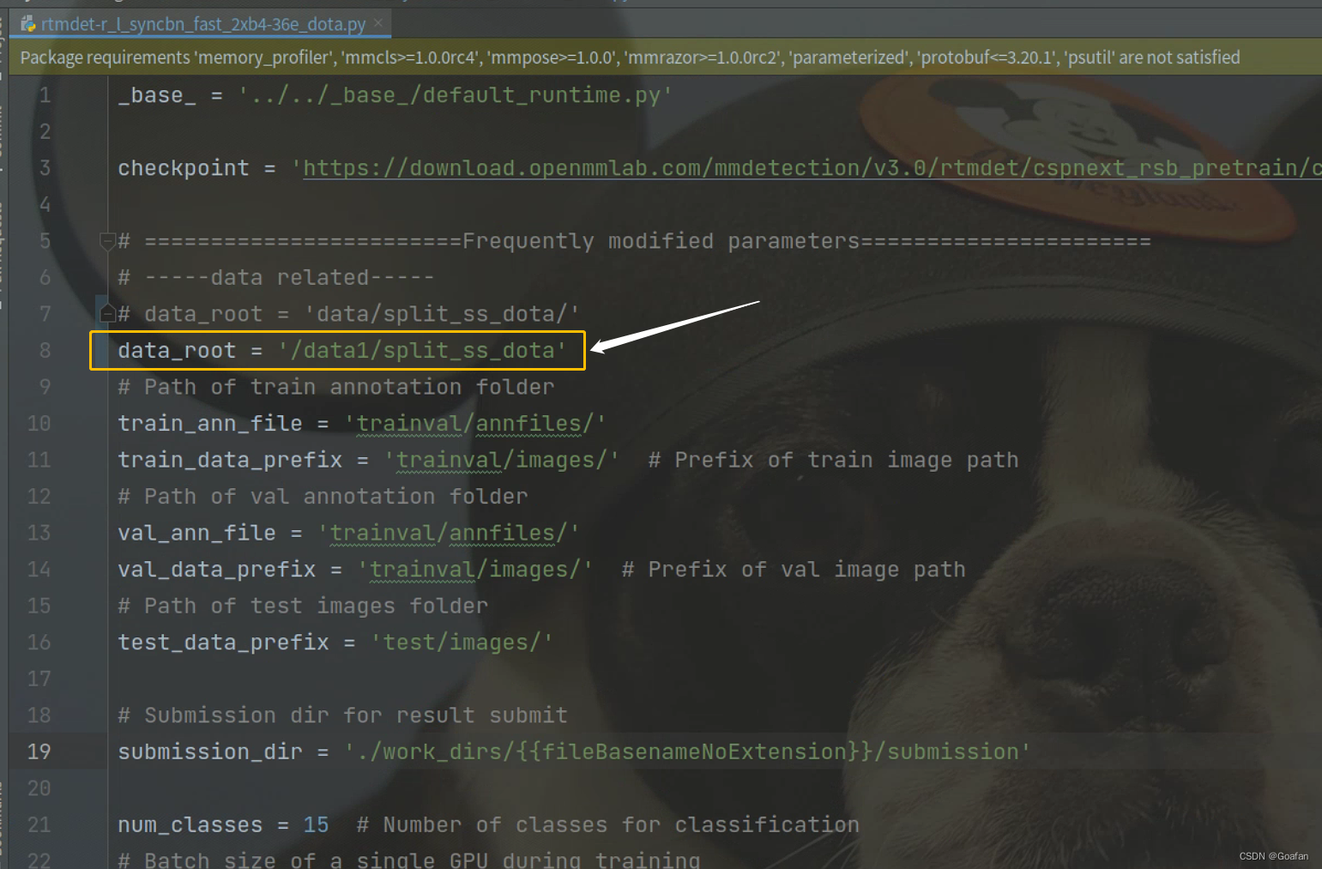1322x869 pixels.
Task: Click the _base_ default_runtime.py path string
Action: (x=456, y=95)
